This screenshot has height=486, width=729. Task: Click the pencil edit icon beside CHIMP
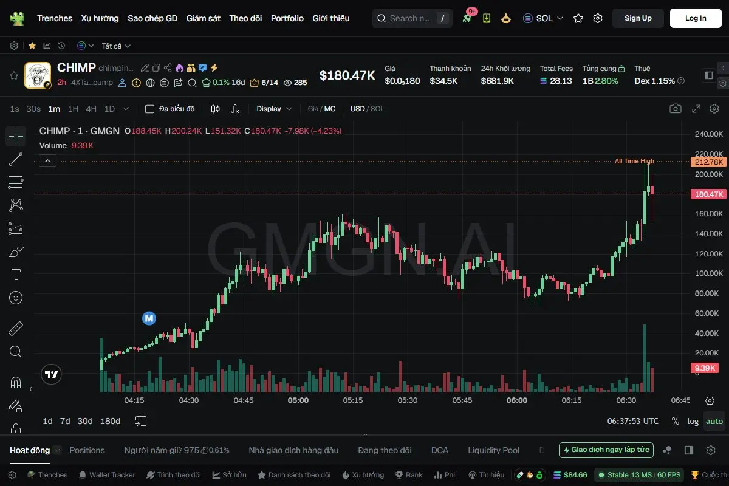click(x=145, y=68)
